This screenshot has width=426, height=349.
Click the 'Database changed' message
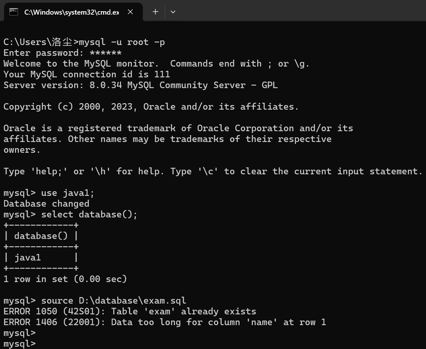click(46, 204)
